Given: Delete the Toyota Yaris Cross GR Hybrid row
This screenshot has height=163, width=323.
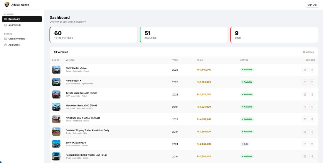Looking at the screenshot, I should pos(312,94).
